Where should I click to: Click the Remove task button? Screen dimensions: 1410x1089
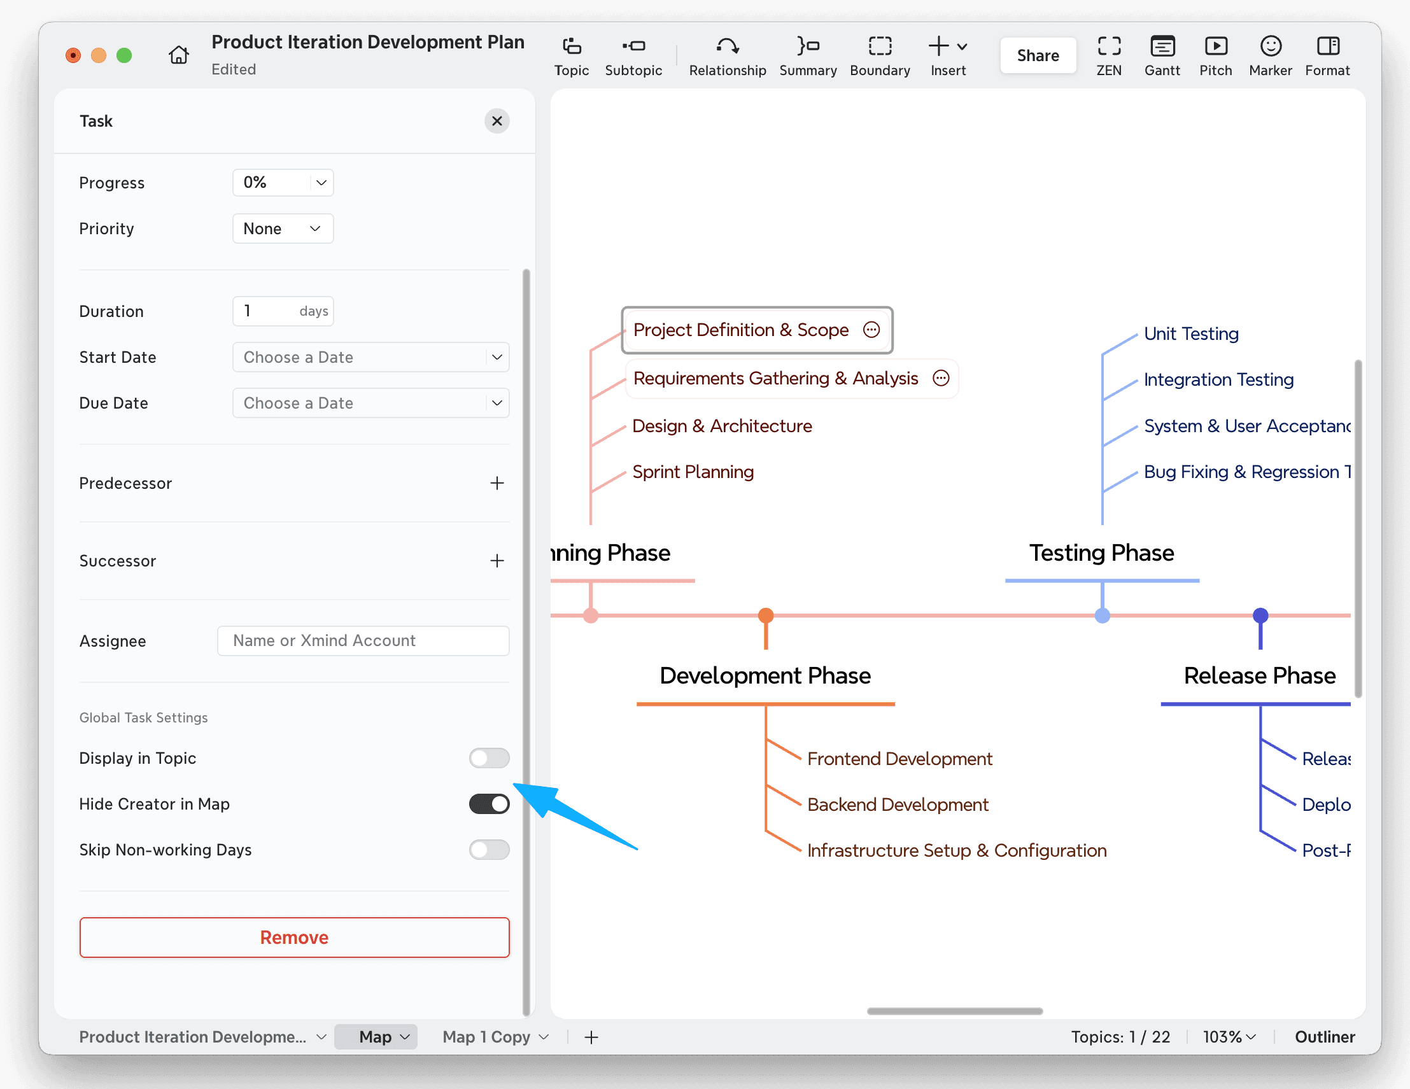point(294,938)
